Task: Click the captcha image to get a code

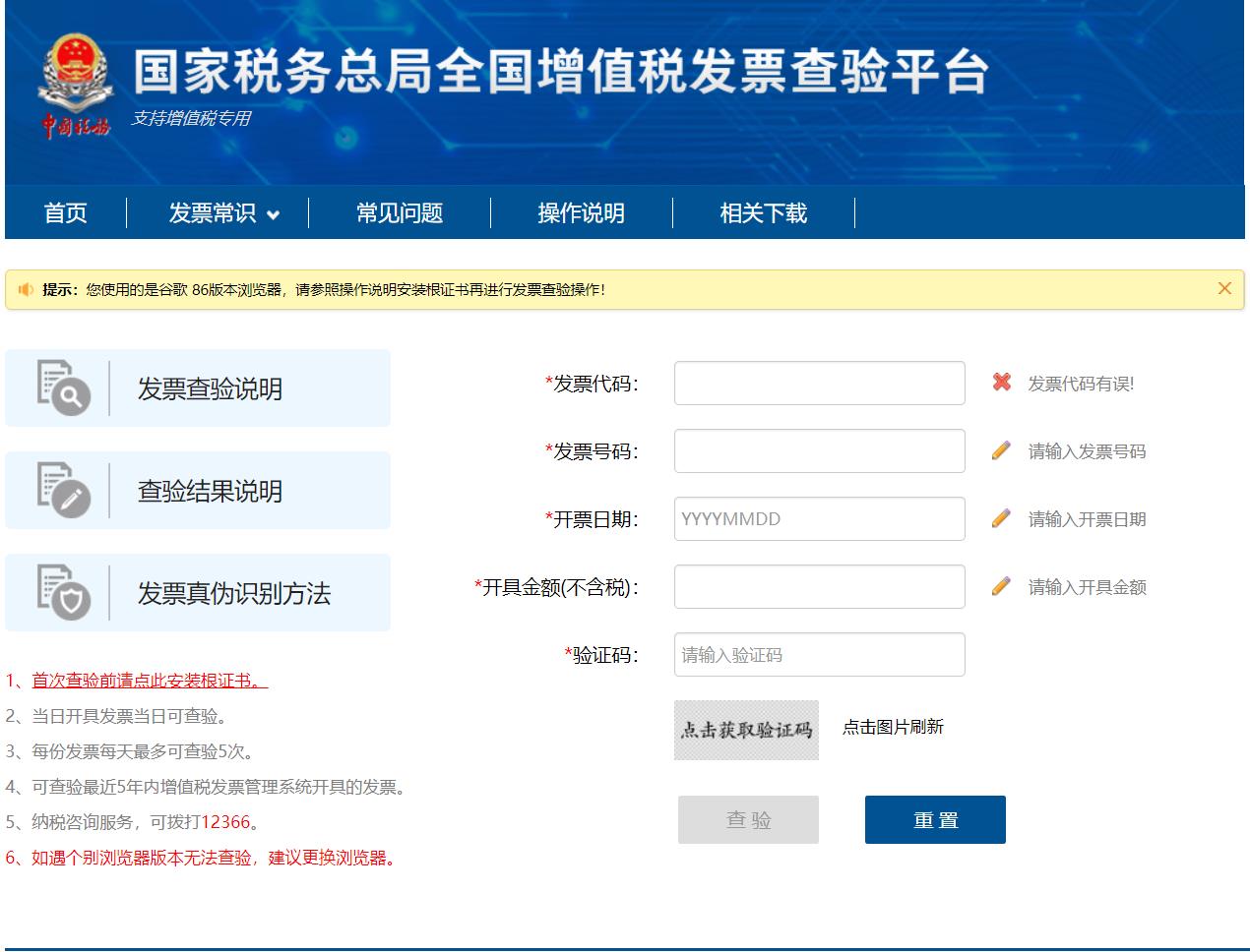Action: point(746,730)
